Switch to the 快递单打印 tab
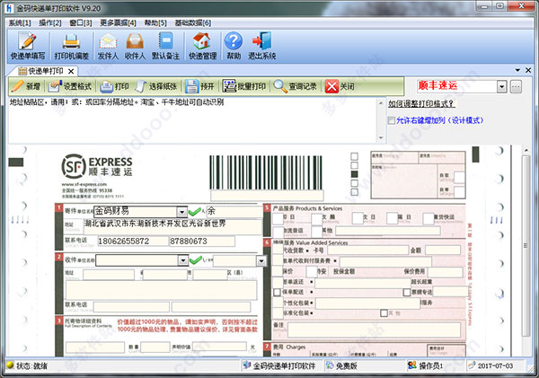Viewport: 539px width, 378px height. tap(41, 71)
